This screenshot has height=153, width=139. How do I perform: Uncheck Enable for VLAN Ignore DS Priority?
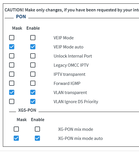coord(33,101)
